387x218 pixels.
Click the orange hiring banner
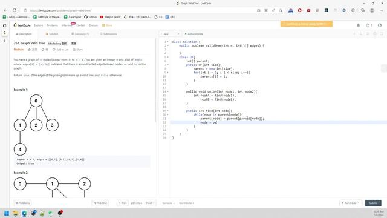[307, 24]
